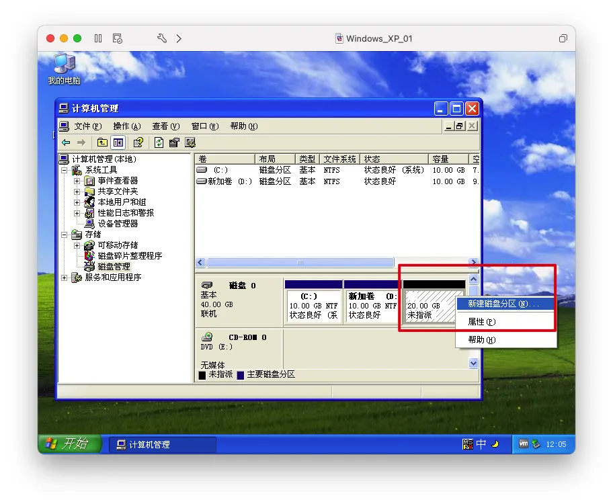
Task: Click the toolbar icon right of Refresh
Action: (x=174, y=142)
